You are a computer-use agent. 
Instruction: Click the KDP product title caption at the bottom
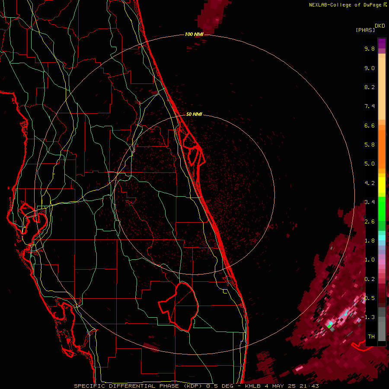click(196, 386)
